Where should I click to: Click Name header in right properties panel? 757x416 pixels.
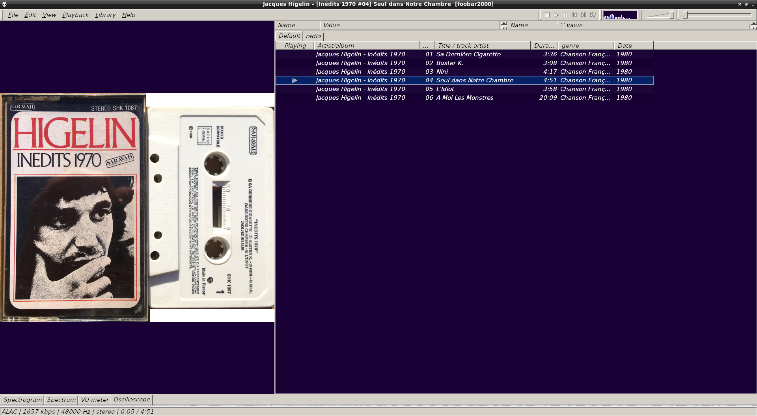click(x=535, y=25)
